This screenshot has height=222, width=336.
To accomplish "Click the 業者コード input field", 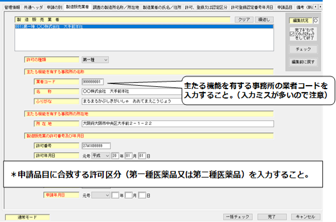I will coord(93,82).
